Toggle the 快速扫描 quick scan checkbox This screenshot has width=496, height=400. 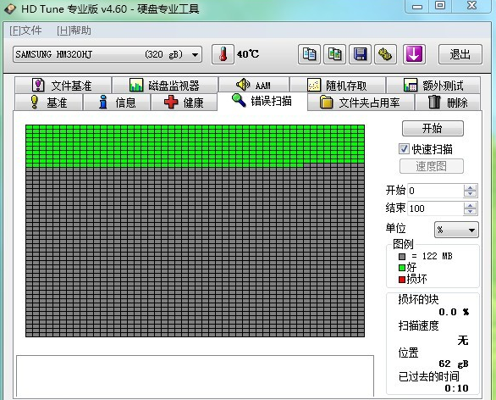[404, 149]
